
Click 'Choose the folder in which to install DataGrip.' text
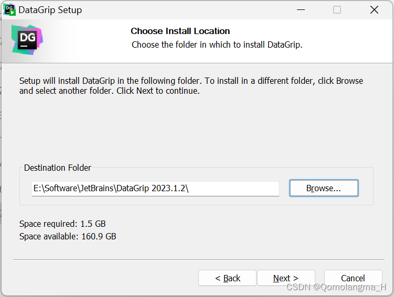tap(217, 45)
